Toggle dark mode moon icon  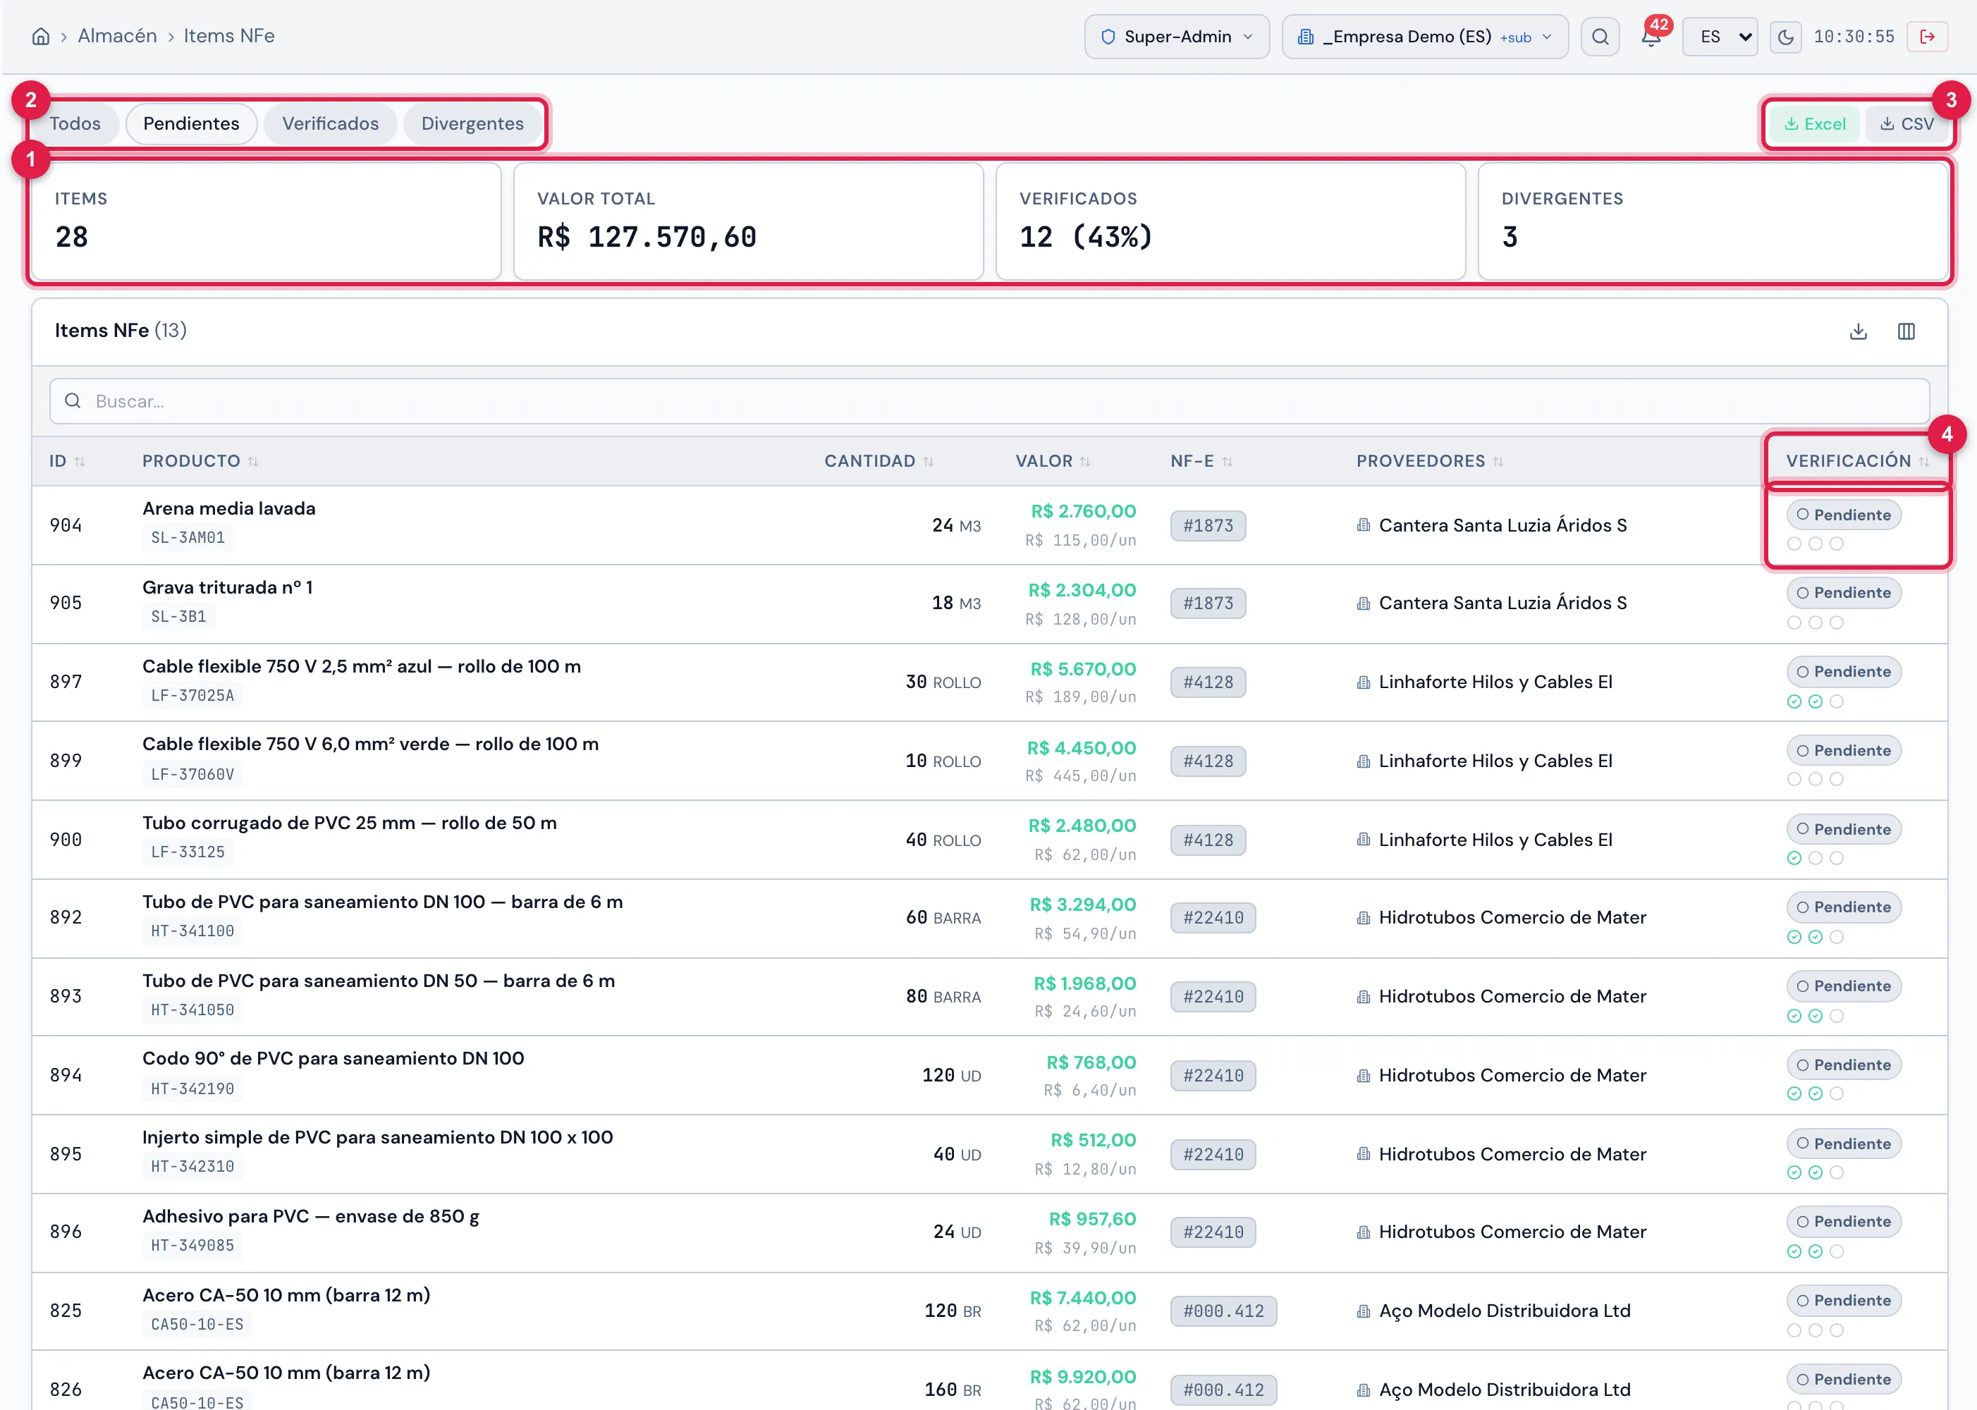(x=1785, y=37)
